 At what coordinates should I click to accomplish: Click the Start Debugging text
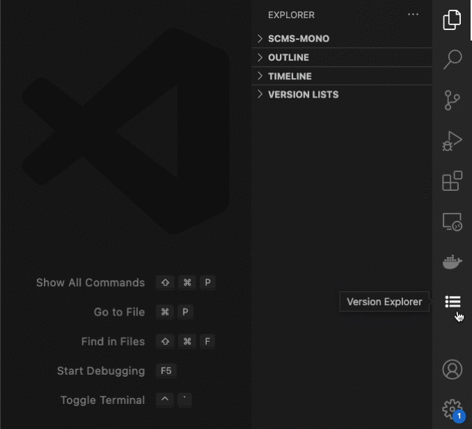[101, 371]
